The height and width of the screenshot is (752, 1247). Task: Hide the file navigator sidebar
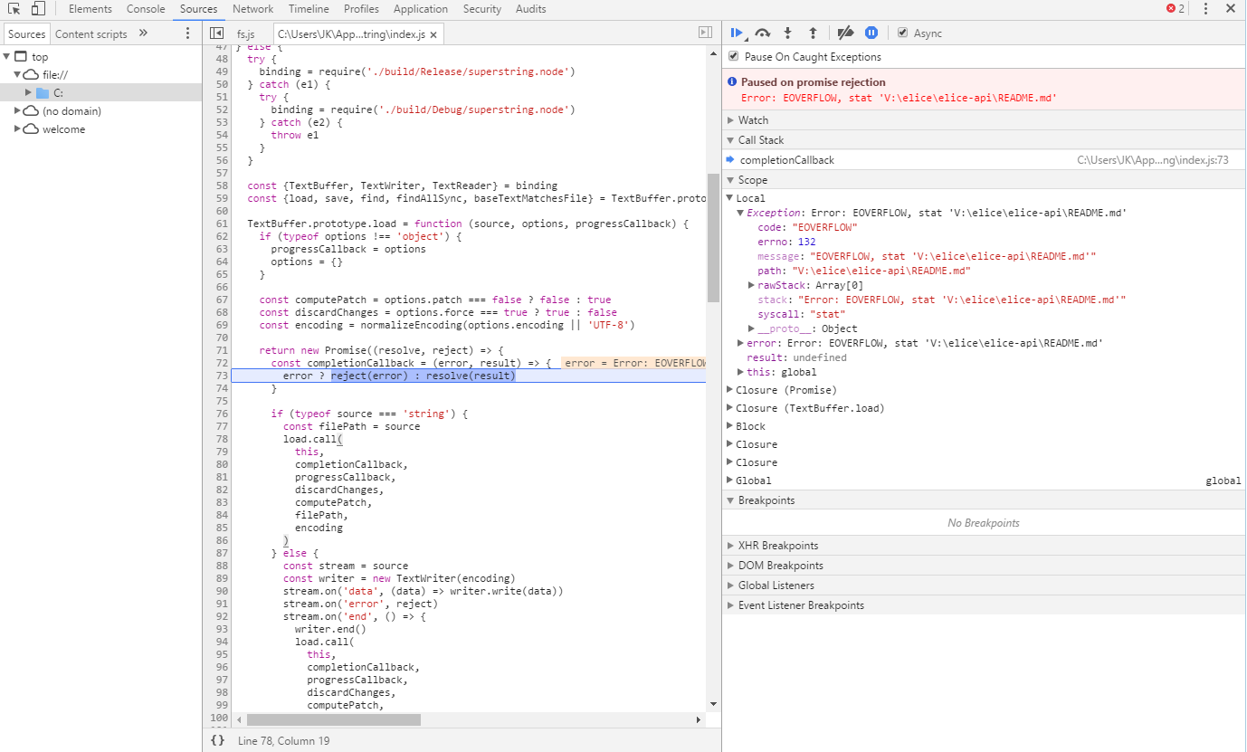[216, 32]
